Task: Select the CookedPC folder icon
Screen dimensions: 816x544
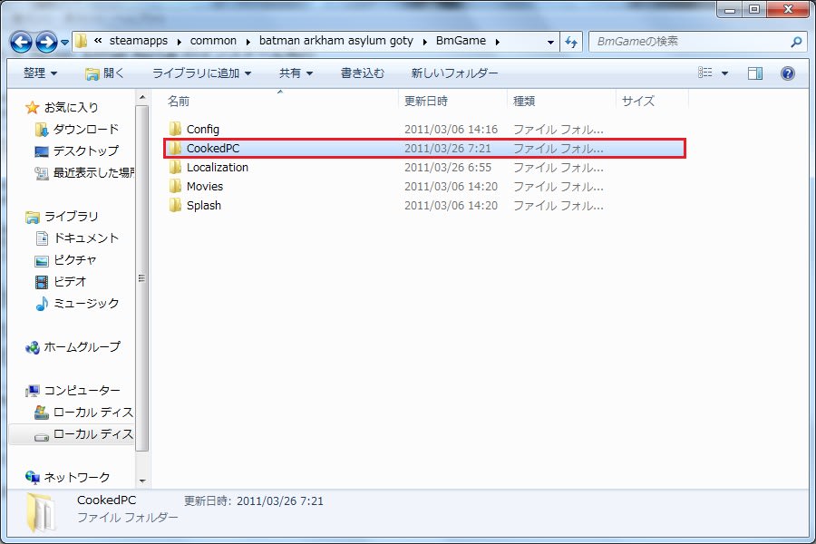Action: click(175, 149)
